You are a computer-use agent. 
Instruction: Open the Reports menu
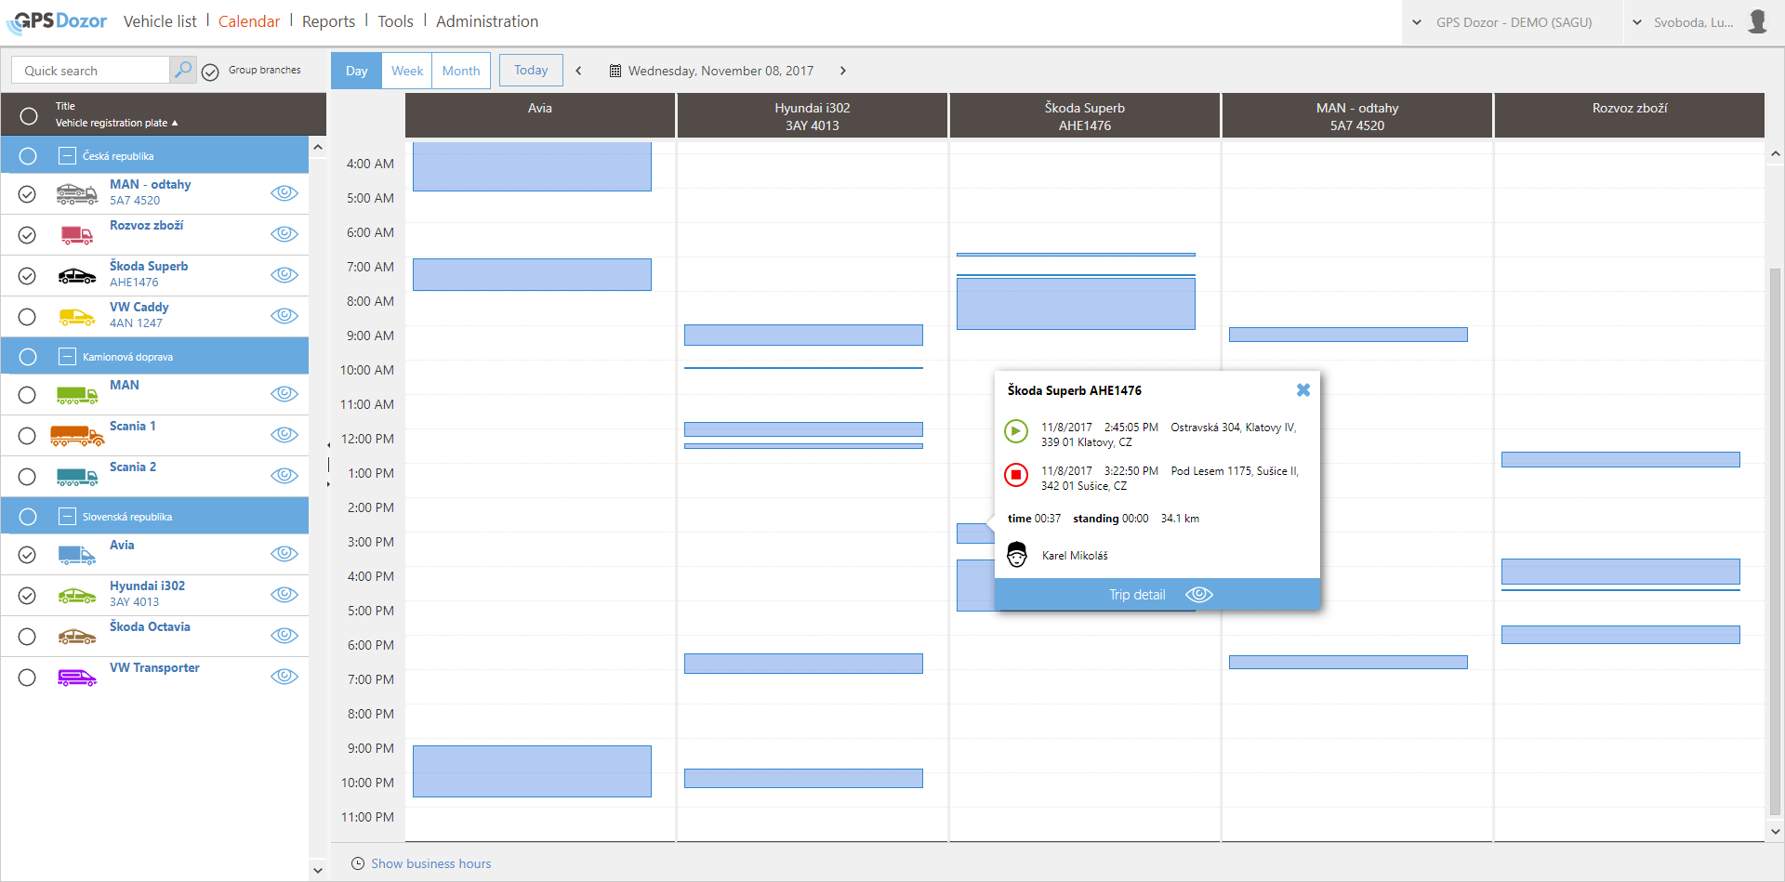coord(328,21)
